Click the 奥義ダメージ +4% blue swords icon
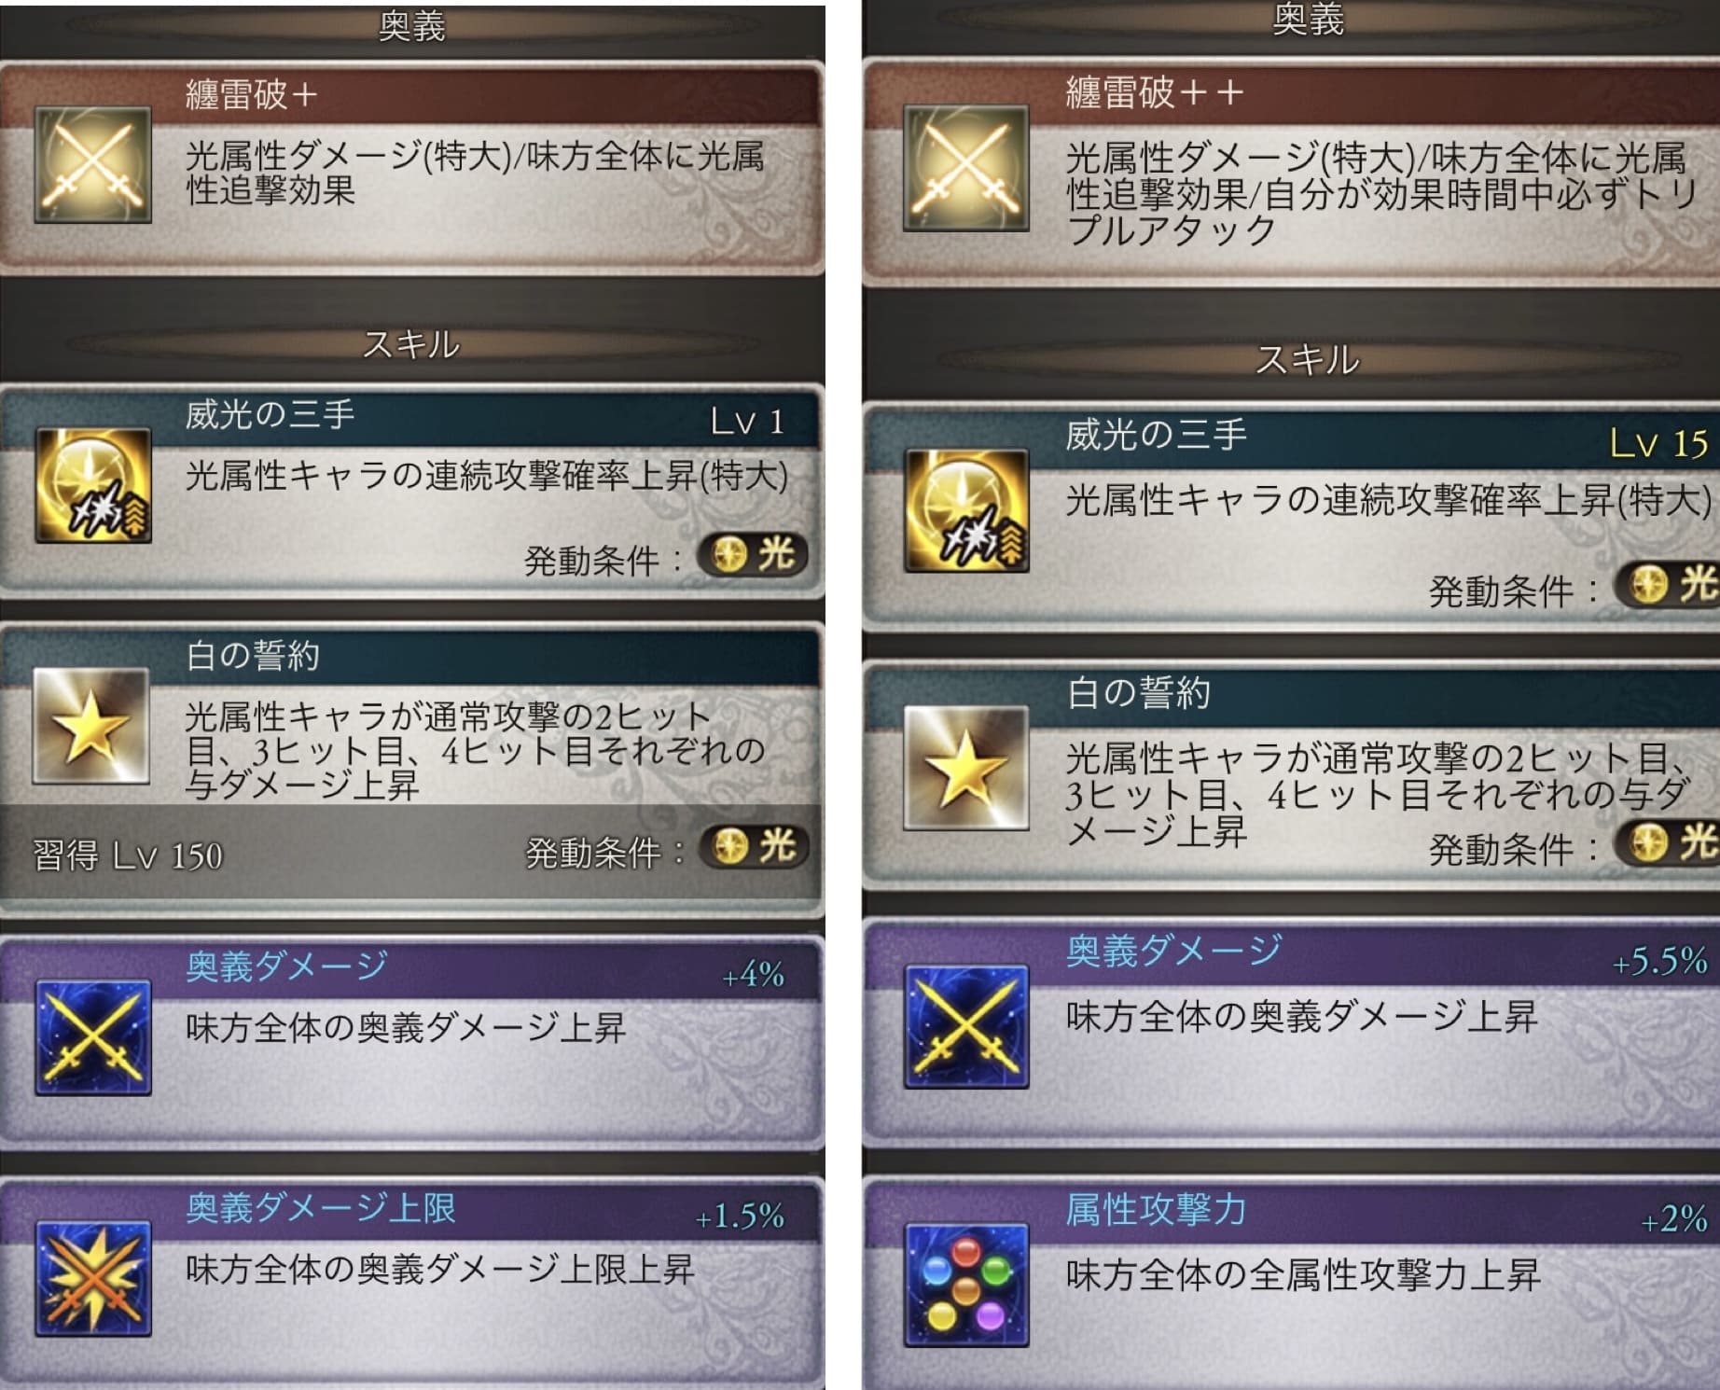Viewport: 1720px width, 1390px height. [93, 1036]
